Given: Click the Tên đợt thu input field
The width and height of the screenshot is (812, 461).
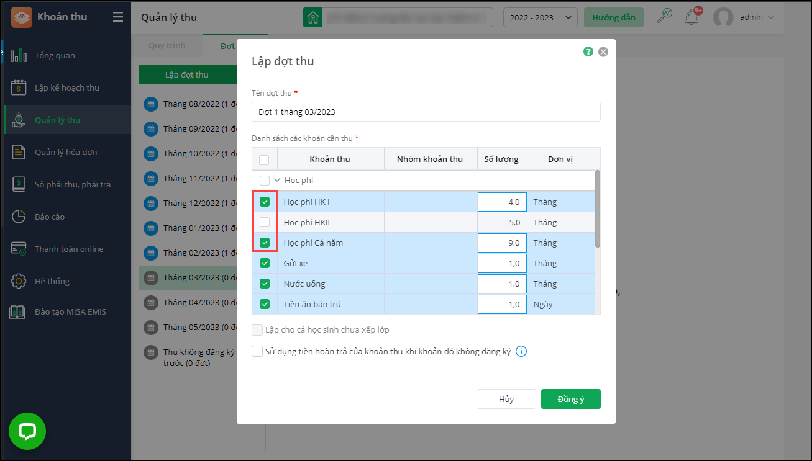Looking at the screenshot, I should tap(426, 112).
